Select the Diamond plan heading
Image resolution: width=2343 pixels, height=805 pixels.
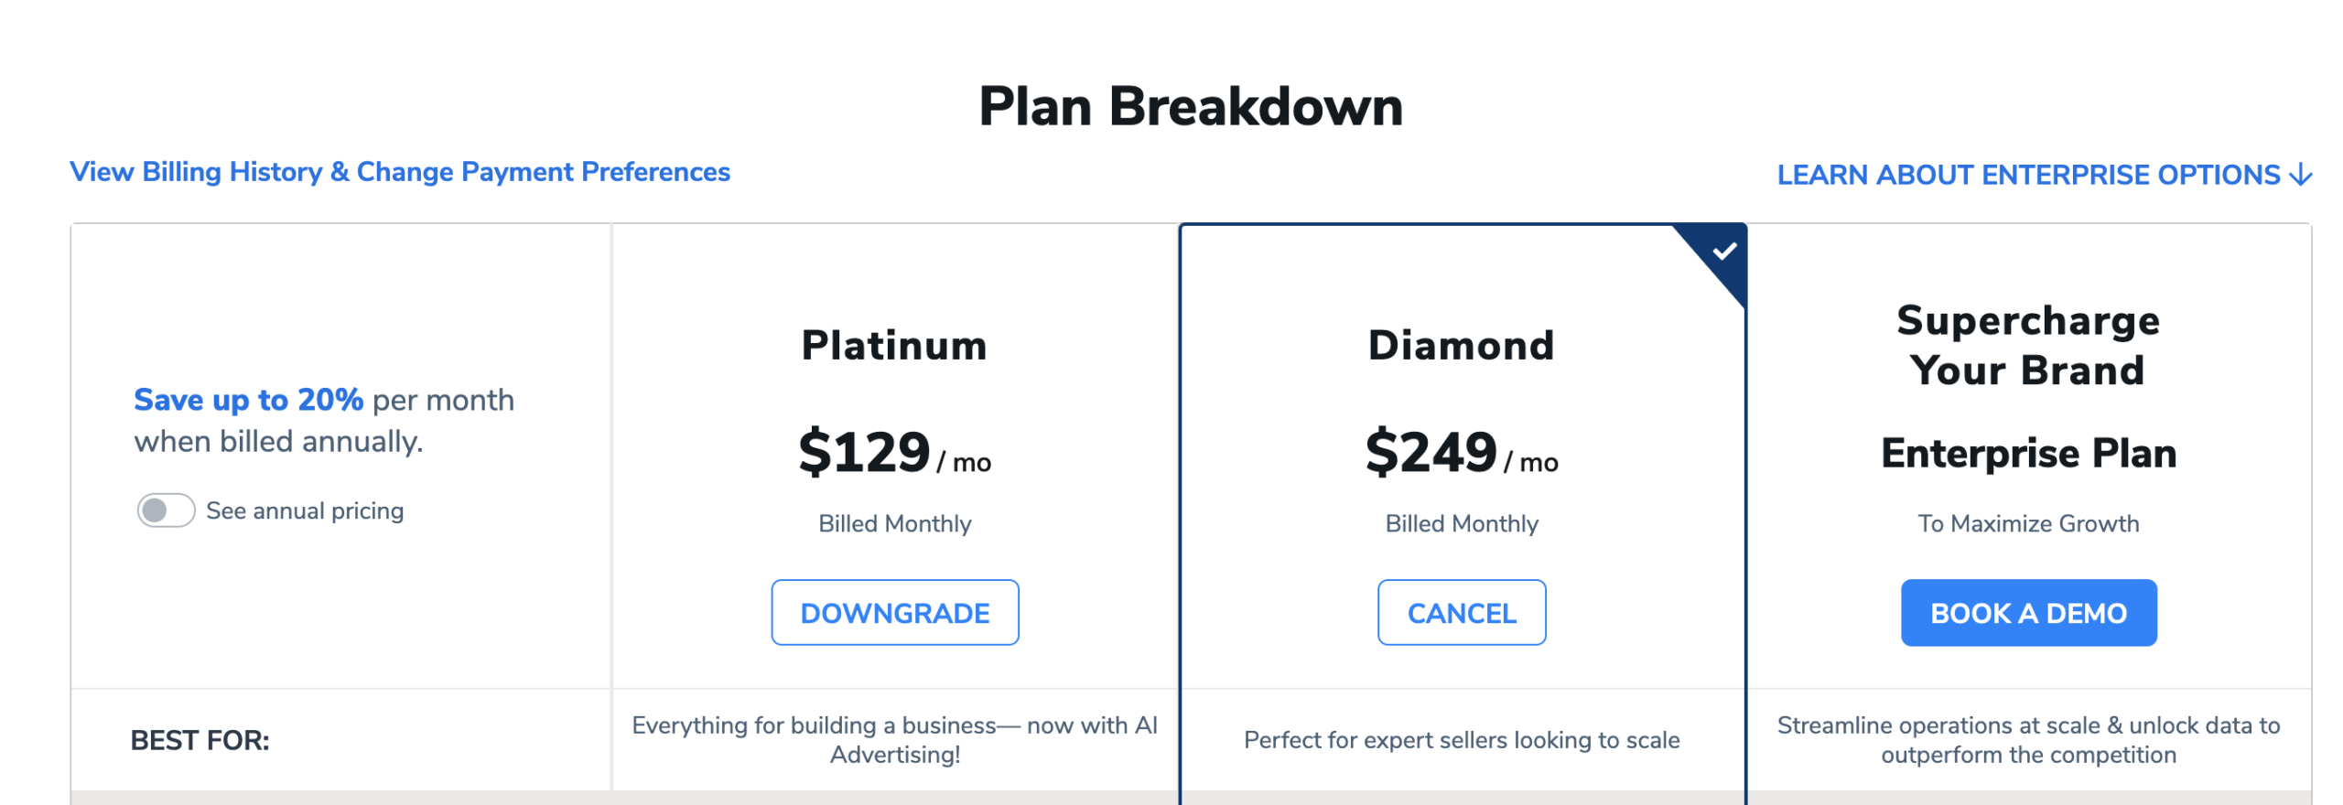pos(1461,346)
